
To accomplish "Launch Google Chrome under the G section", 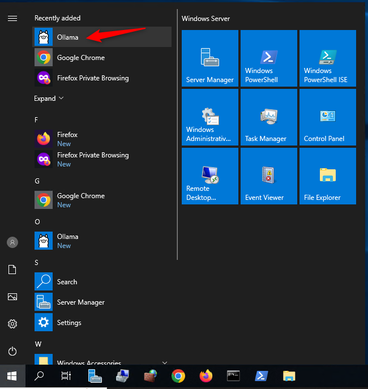I will coord(102,200).
